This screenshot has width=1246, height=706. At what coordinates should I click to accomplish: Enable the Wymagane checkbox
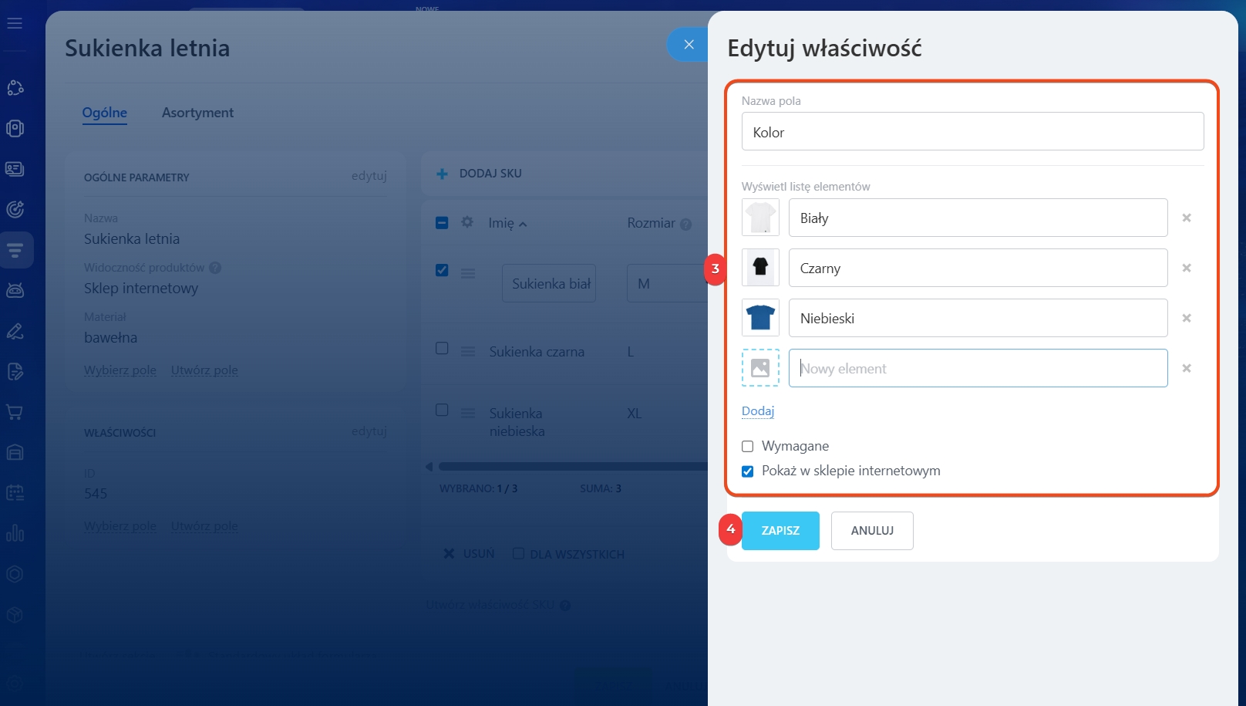(x=747, y=447)
